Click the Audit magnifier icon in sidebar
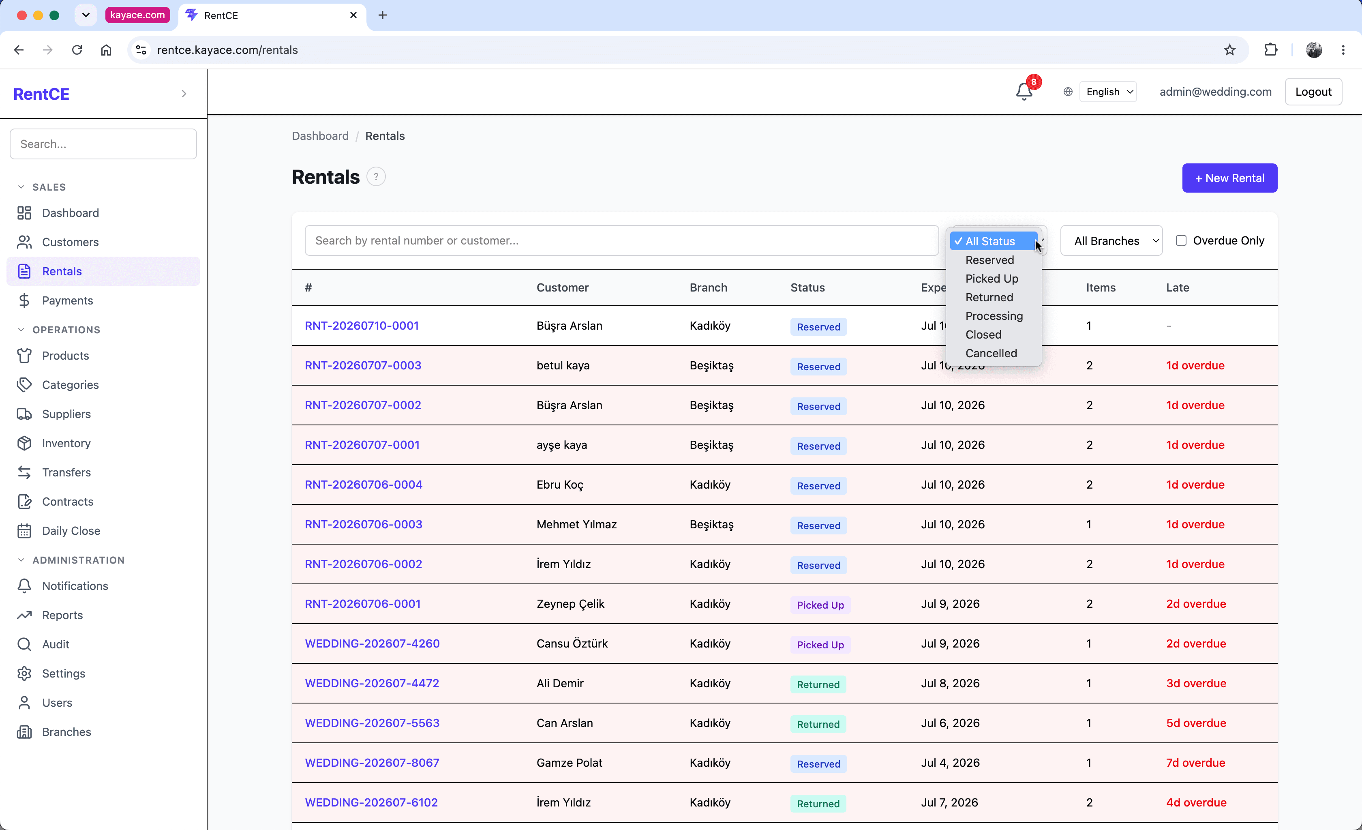Image resolution: width=1362 pixels, height=830 pixels. point(24,644)
